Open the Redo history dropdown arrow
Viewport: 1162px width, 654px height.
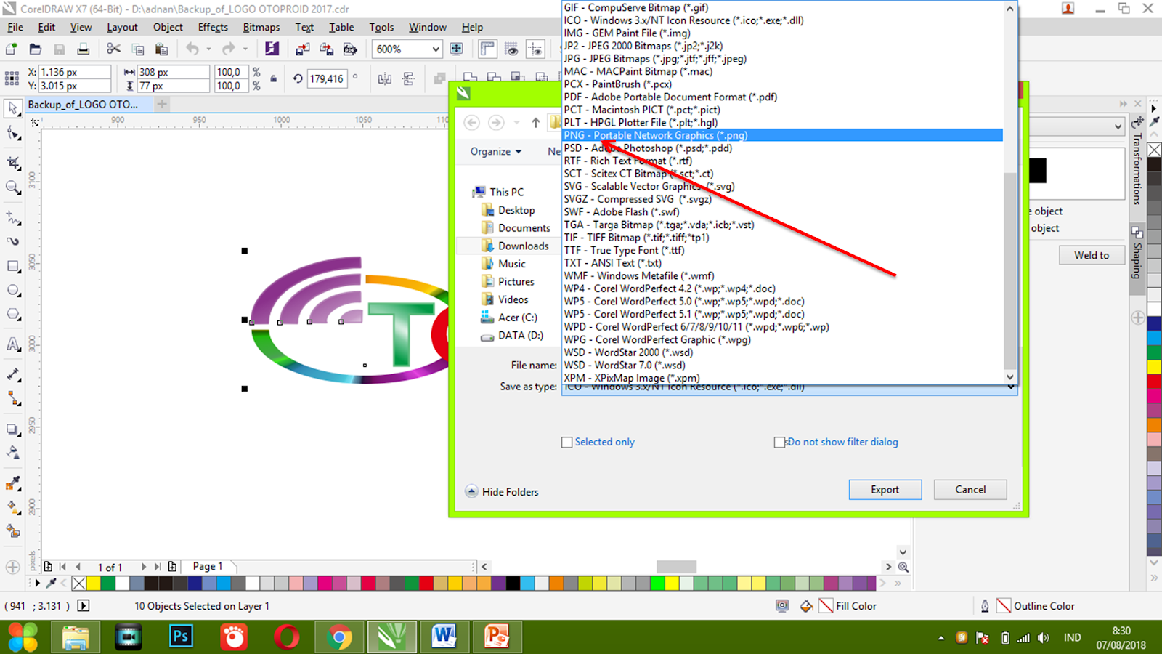click(245, 49)
